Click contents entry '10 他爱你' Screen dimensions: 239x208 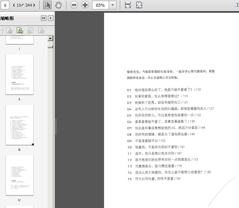pyautogui.click(x=156, y=147)
